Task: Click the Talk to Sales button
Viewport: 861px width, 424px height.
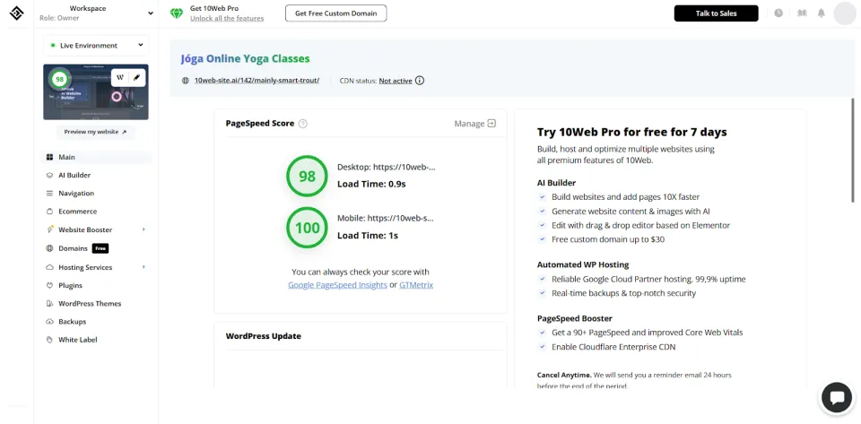Action: [x=716, y=13]
